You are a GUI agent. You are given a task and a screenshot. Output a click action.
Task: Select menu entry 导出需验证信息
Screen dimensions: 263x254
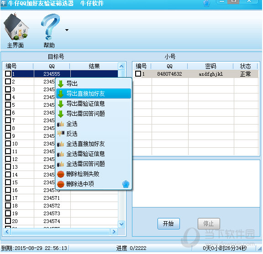coord(94,104)
